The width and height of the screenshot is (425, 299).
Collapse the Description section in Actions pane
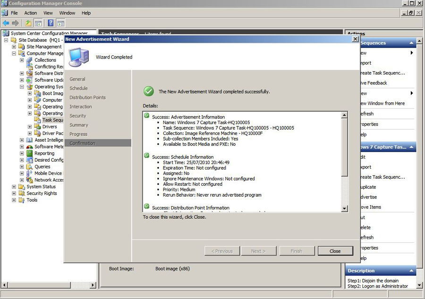tap(411, 271)
